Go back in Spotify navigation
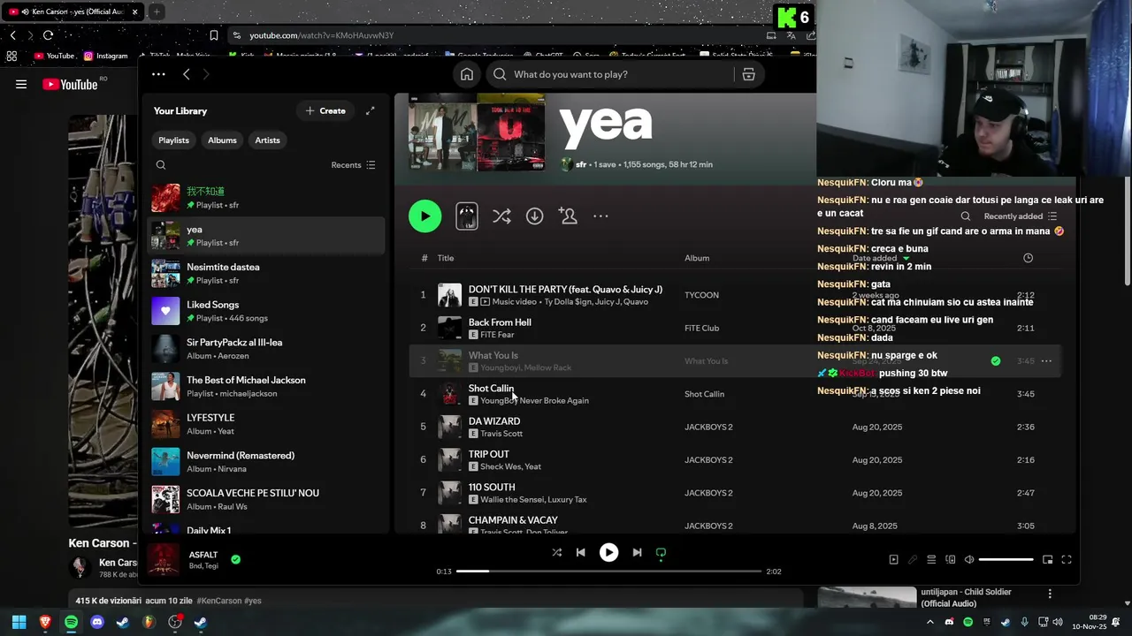The image size is (1132, 636). click(186, 74)
